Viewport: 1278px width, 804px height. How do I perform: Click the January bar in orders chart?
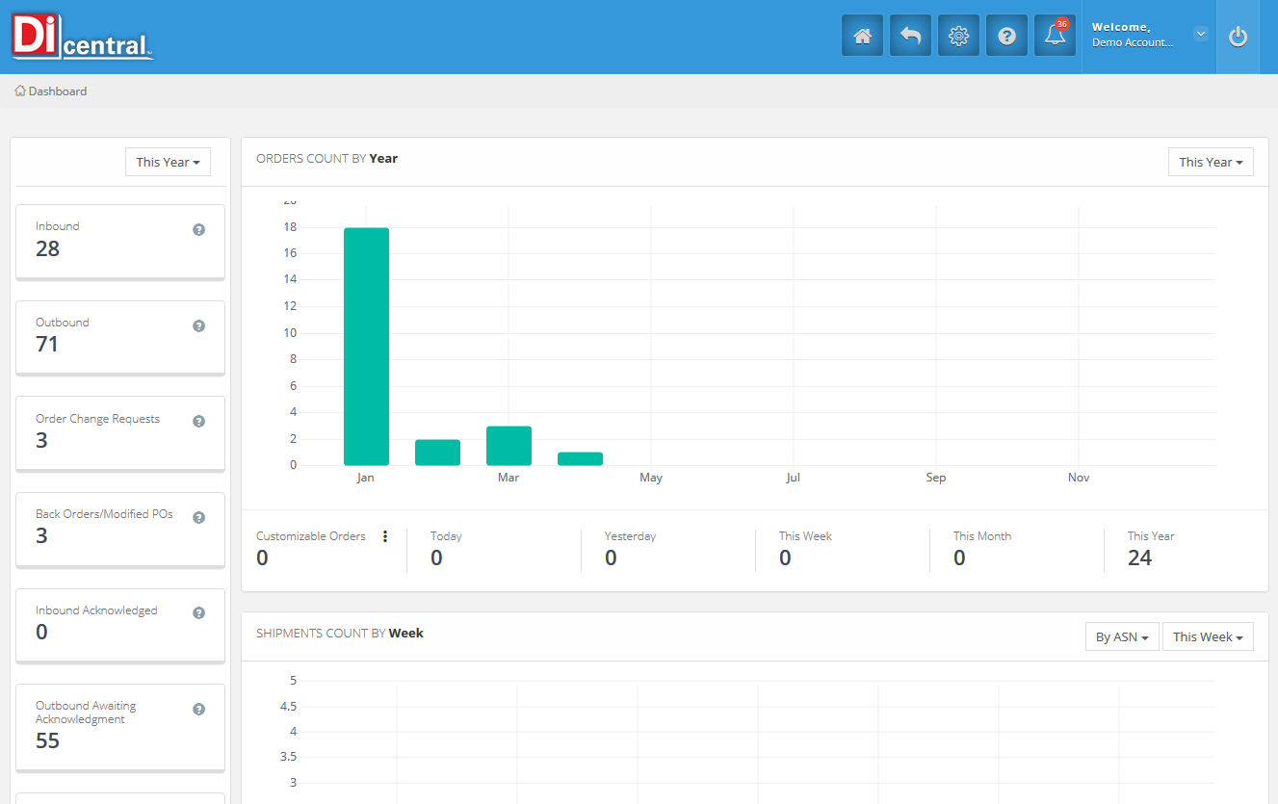(x=366, y=347)
